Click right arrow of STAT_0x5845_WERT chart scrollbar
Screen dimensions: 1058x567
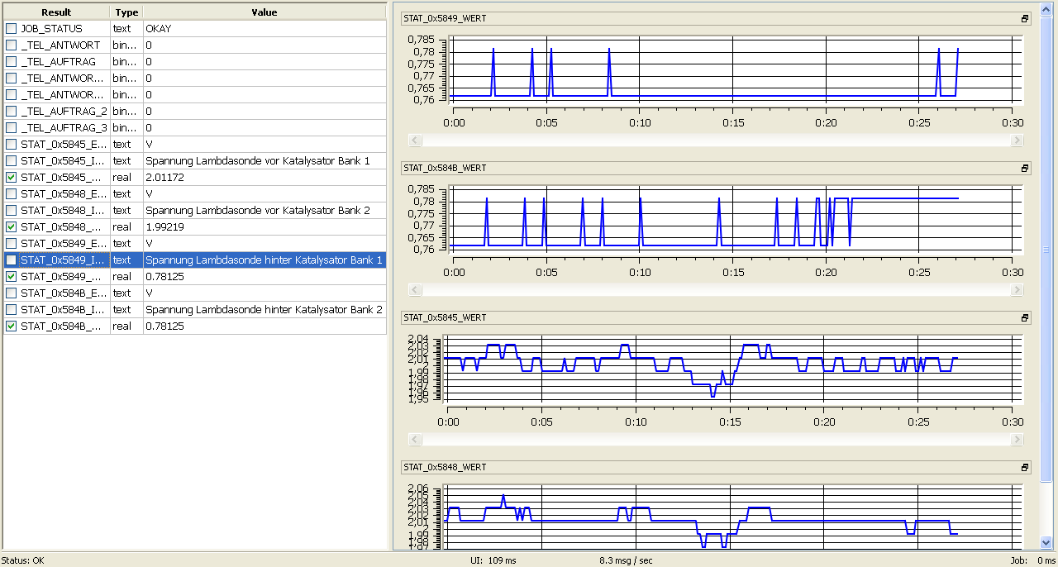(1017, 440)
